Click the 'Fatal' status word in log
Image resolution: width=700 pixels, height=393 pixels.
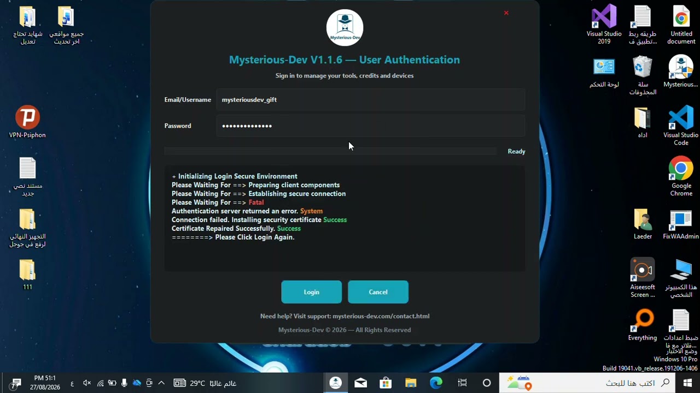click(256, 203)
